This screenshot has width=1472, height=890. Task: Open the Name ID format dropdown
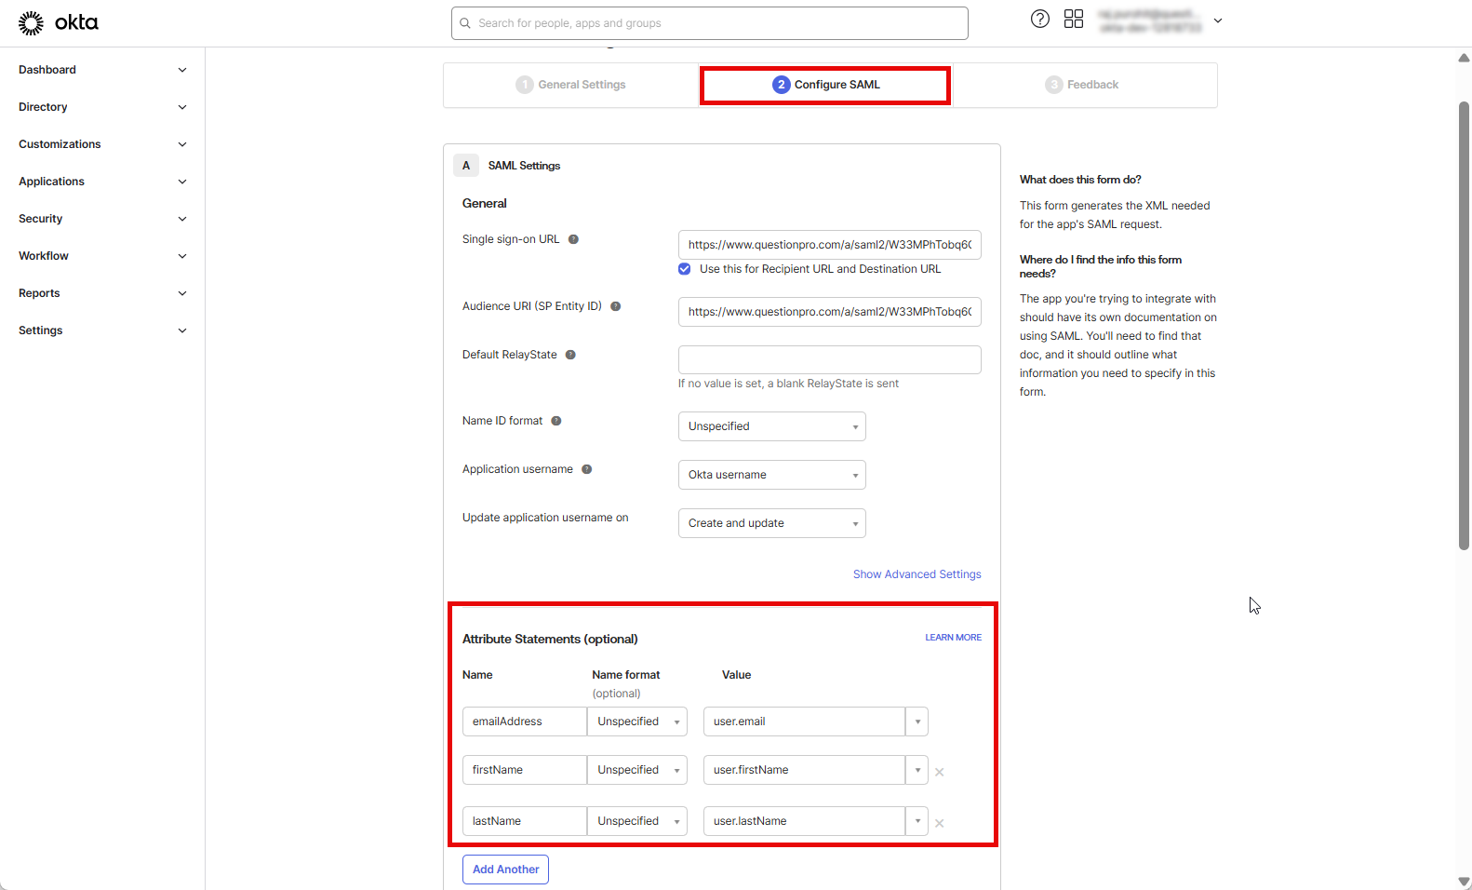[771, 426]
